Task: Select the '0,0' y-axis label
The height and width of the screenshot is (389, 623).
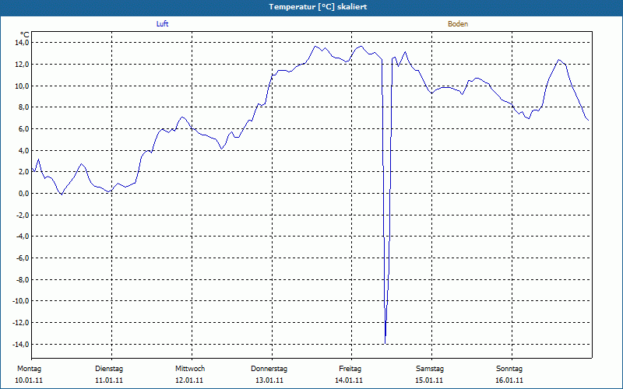Action: click(23, 193)
